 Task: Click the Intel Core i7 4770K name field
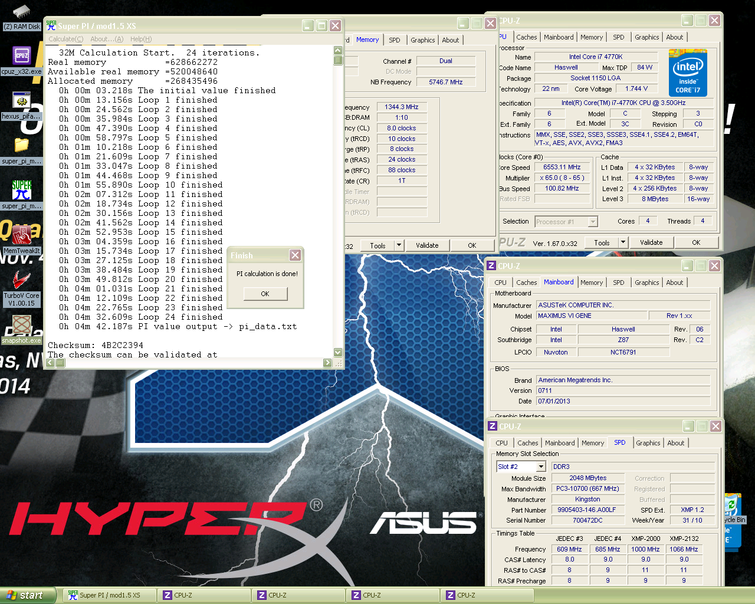596,57
